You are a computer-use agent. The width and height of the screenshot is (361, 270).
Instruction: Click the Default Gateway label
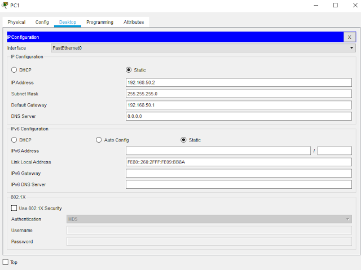point(29,105)
